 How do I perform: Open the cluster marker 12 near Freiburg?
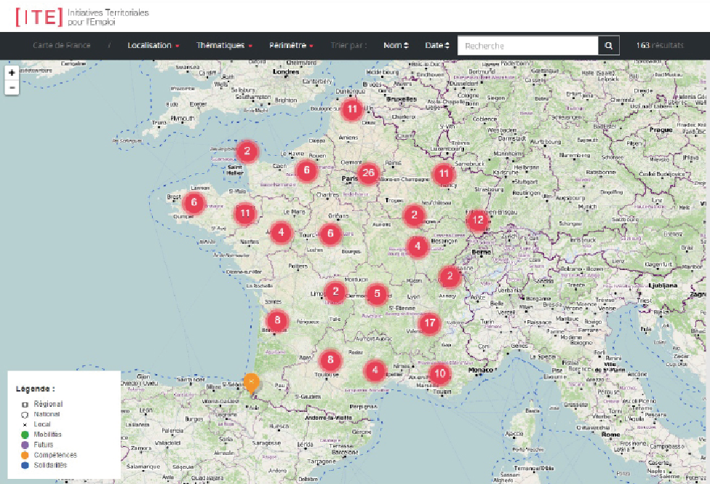478,220
